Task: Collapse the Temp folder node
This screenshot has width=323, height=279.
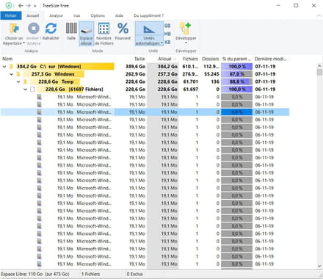Action: 18,81
